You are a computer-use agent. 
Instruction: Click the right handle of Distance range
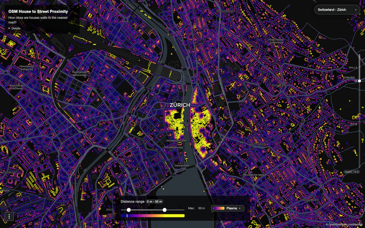[x=165, y=209]
